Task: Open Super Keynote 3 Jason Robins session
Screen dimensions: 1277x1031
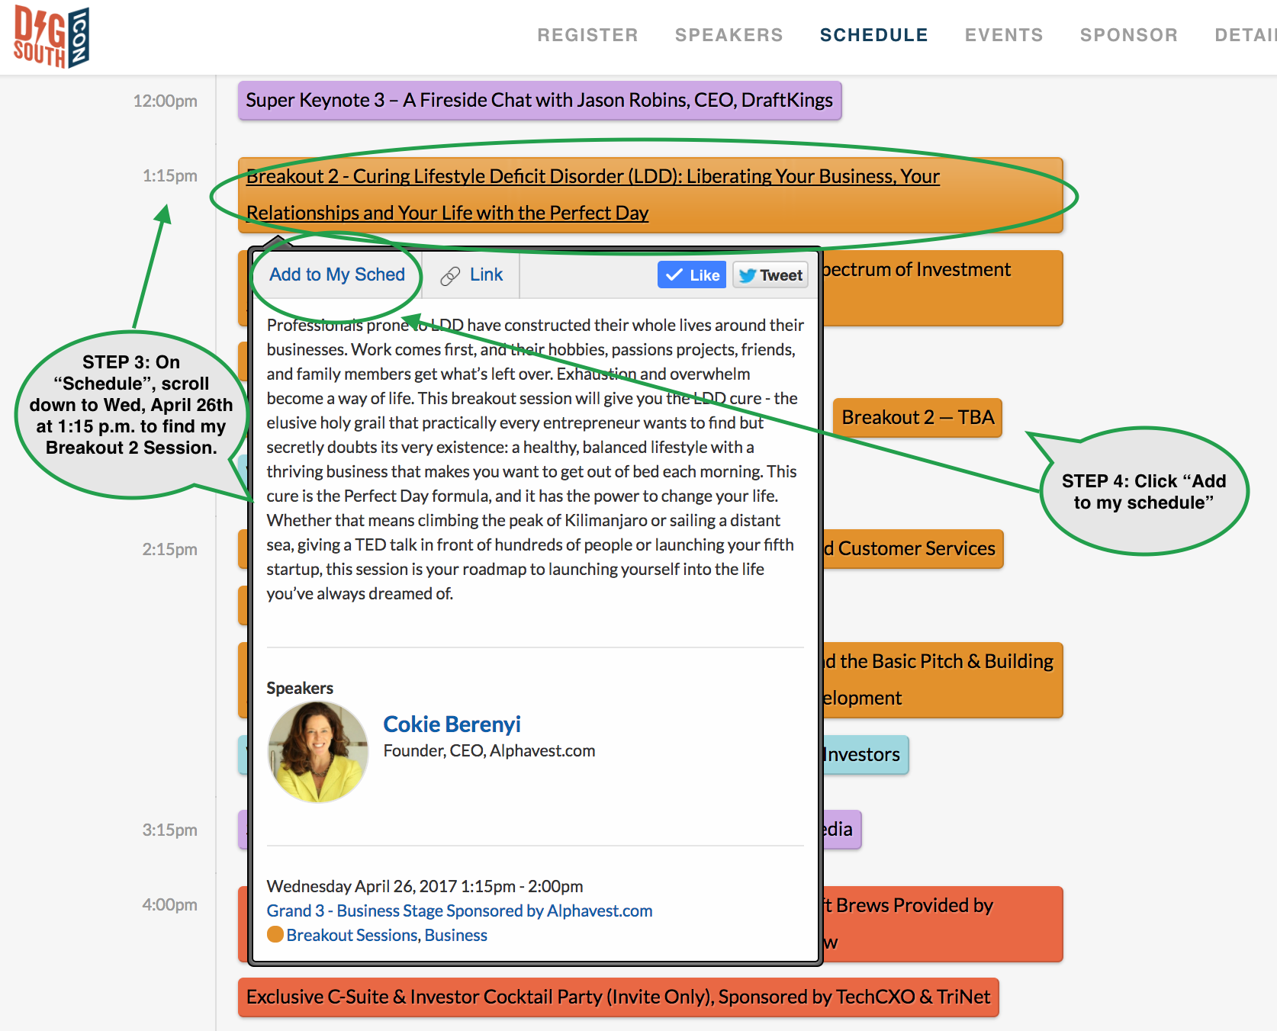Action: point(539,101)
